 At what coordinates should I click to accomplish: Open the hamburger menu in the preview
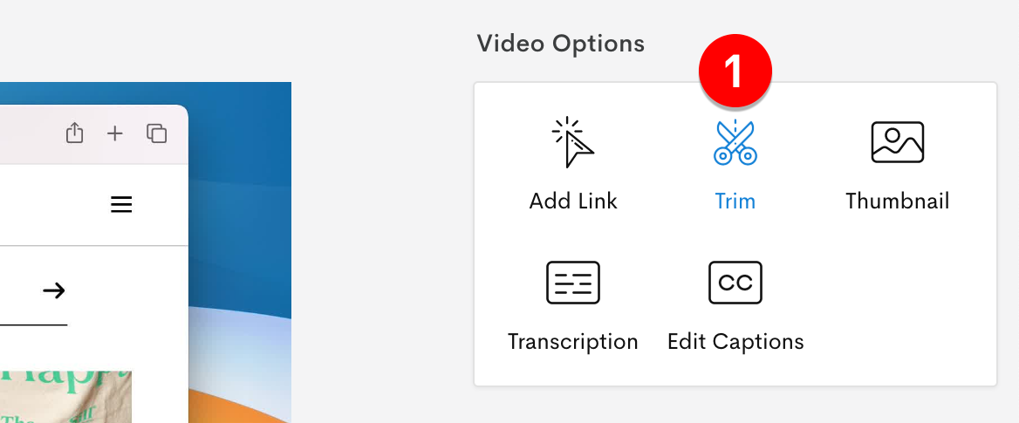pos(121,205)
